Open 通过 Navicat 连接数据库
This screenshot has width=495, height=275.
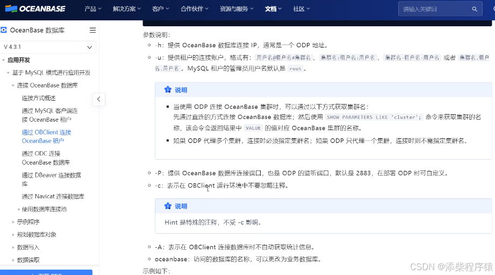point(53,196)
